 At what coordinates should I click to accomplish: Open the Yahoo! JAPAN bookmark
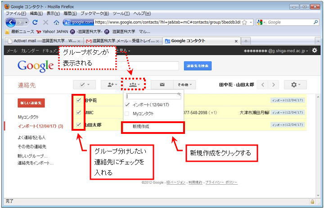click(52, 31)
